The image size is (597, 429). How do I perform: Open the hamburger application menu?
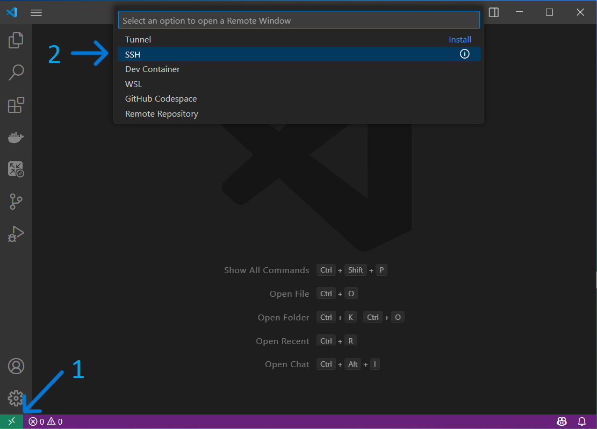point(36,12)
